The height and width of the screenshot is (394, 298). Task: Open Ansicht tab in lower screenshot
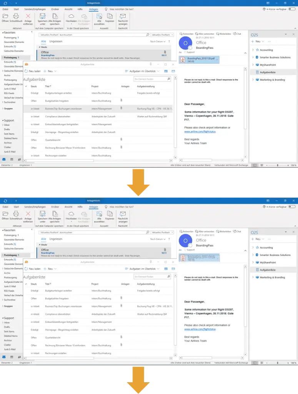68,207
